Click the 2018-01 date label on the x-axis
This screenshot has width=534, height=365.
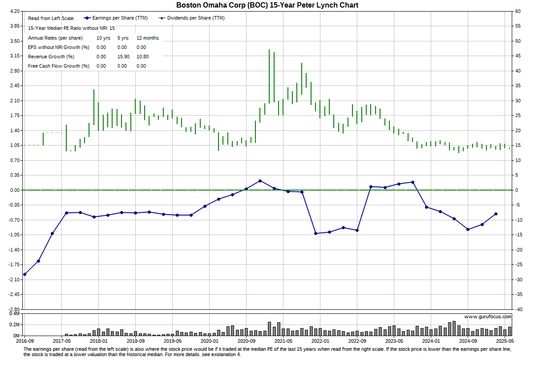click(x=98, y=341)
